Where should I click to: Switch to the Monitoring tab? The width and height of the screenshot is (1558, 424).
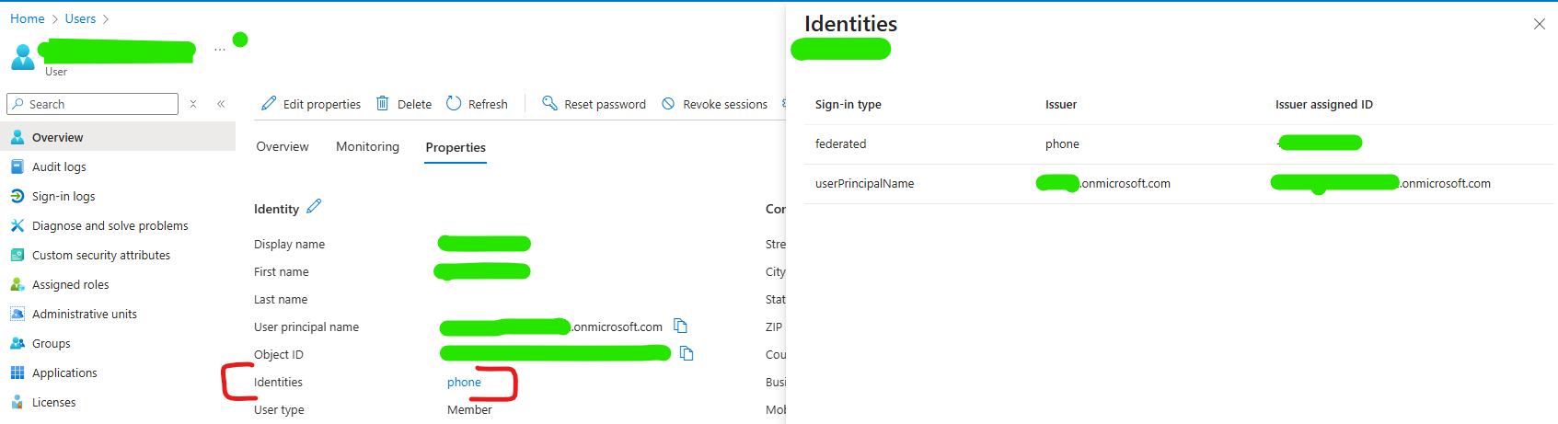367,147
